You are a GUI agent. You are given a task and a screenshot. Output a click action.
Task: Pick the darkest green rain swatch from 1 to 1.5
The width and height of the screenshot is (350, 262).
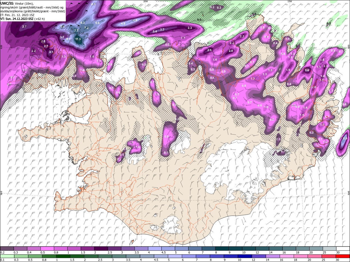pos(63,256)
